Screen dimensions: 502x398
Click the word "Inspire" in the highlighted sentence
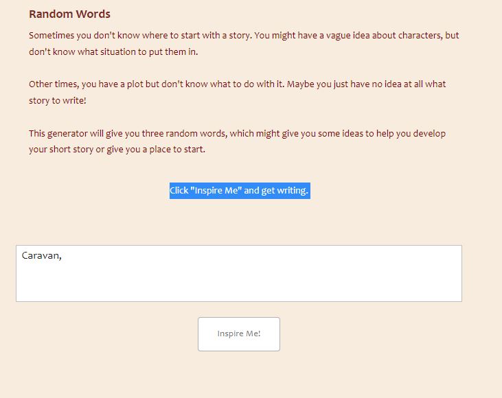point(209,190)
